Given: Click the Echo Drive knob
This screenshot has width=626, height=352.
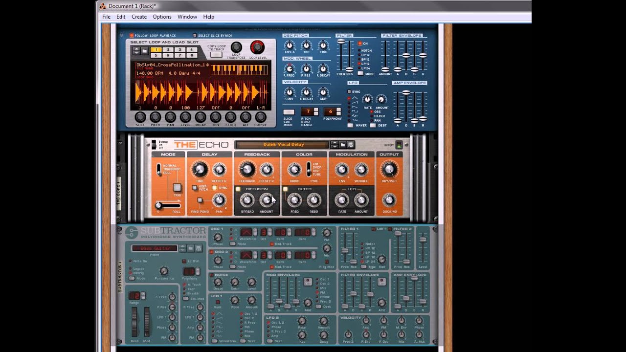Looking at the screenshot, I should [294, 170].
